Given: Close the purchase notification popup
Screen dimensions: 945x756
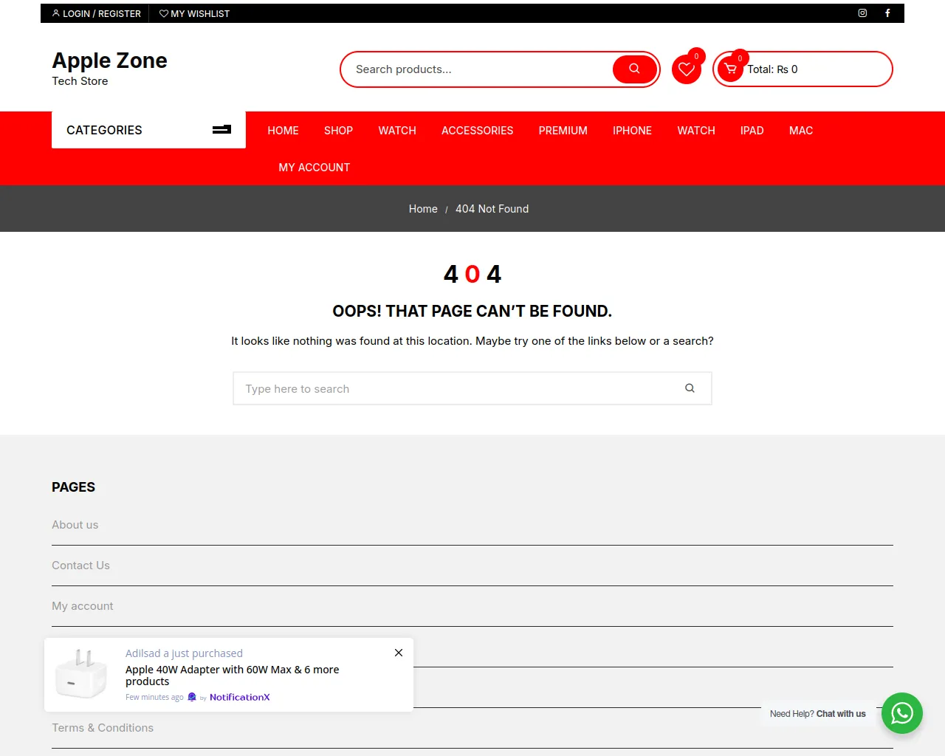Looking at the screenshot, I should (x=399, y=653).
